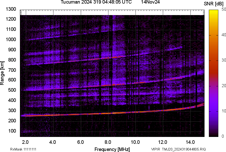Click the 1300 range axis tick label
Image resolution: width=226 pixels, height=152 pixels.
click(x=11, y=9)
